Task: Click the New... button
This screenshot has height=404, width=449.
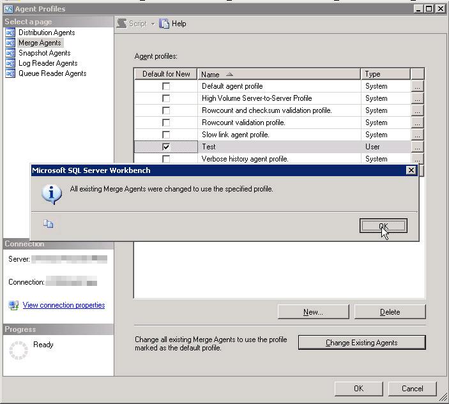Action: (x=313, y=312)
